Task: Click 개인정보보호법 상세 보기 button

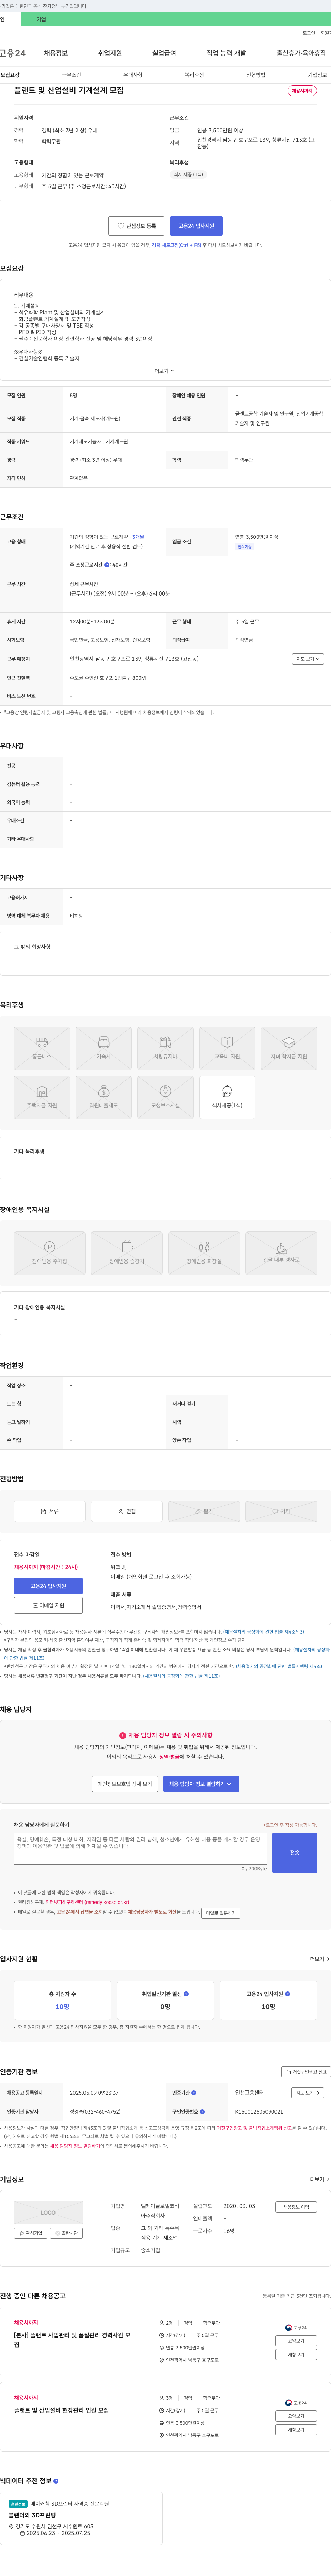Action: (x=125, y=1784)
